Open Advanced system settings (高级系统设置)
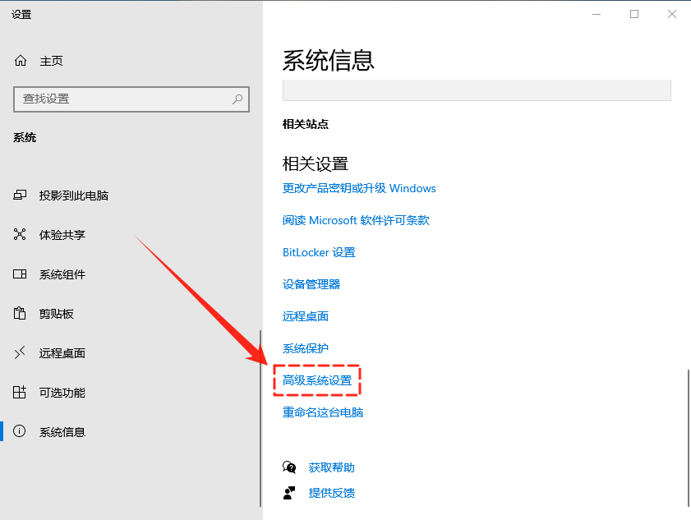 317,380
